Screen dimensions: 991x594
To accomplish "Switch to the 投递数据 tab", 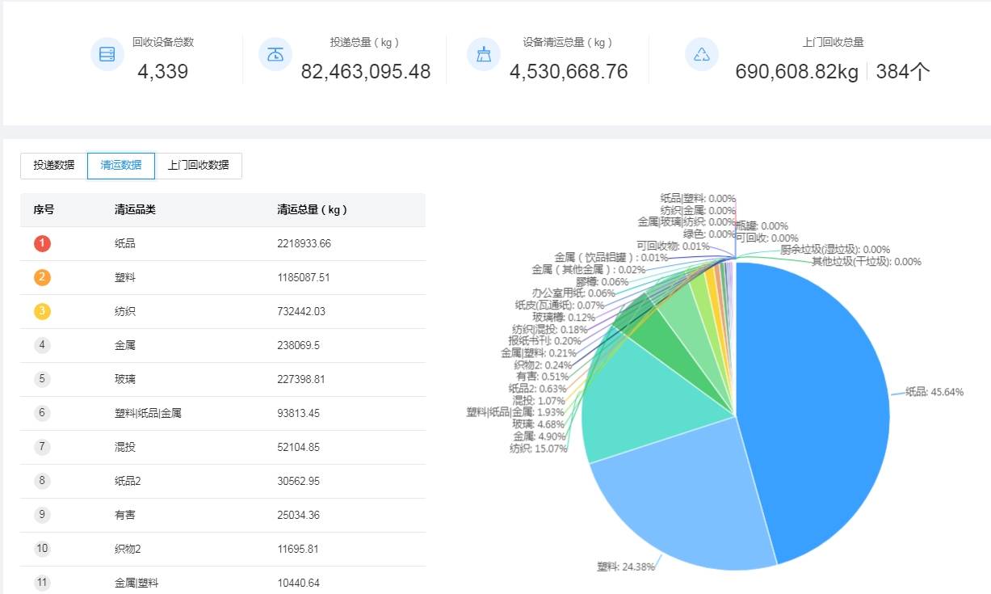I will click(x=52, y=165).
